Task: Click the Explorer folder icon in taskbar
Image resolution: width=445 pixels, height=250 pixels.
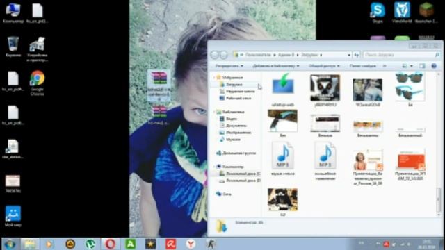Action: [30, 244]
